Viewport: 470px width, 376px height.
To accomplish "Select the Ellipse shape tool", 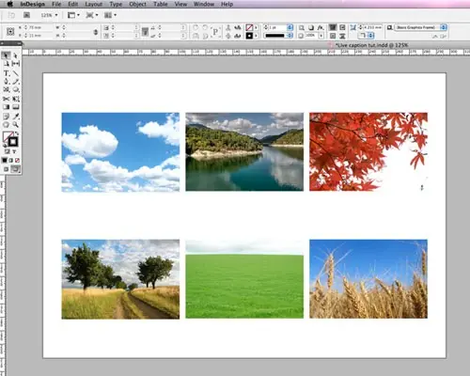I will pyautogui.click(x=16, y=89).
